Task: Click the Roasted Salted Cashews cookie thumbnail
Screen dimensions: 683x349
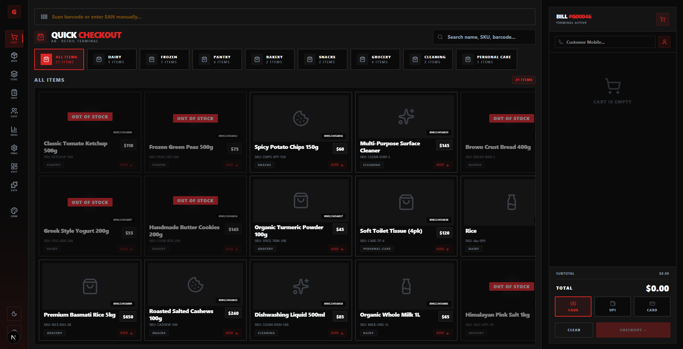Action: coord(195,284)
